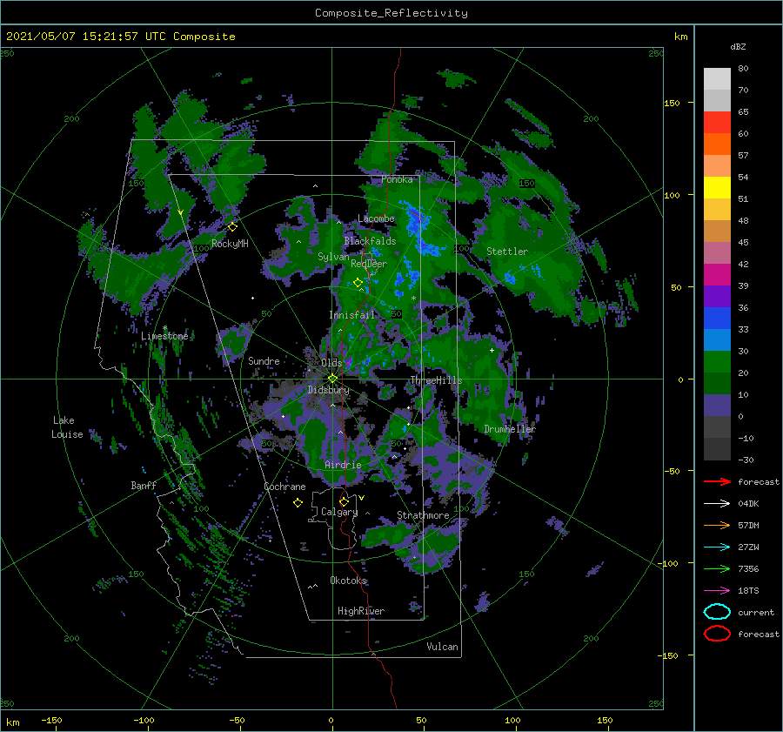This screenshot has width=783, height=732.
Task: Click the Sundre town label
Action: [x=264, y=360]
